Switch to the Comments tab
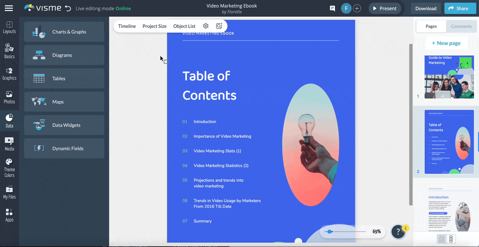 pyautogui.click(x=461, y=26)
